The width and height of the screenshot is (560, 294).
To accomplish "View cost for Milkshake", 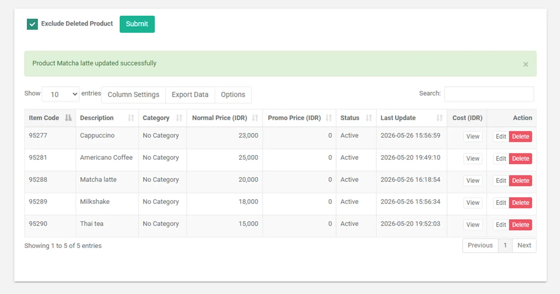I will pyautogui.click(x=473, y=203).
